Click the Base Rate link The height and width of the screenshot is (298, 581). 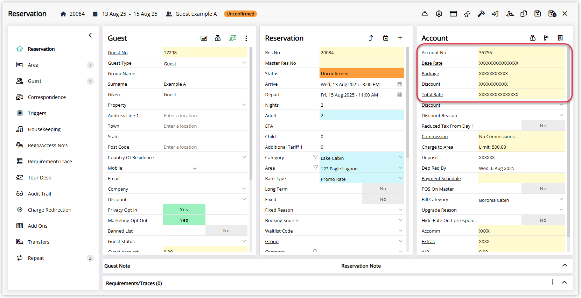[432, 63]
